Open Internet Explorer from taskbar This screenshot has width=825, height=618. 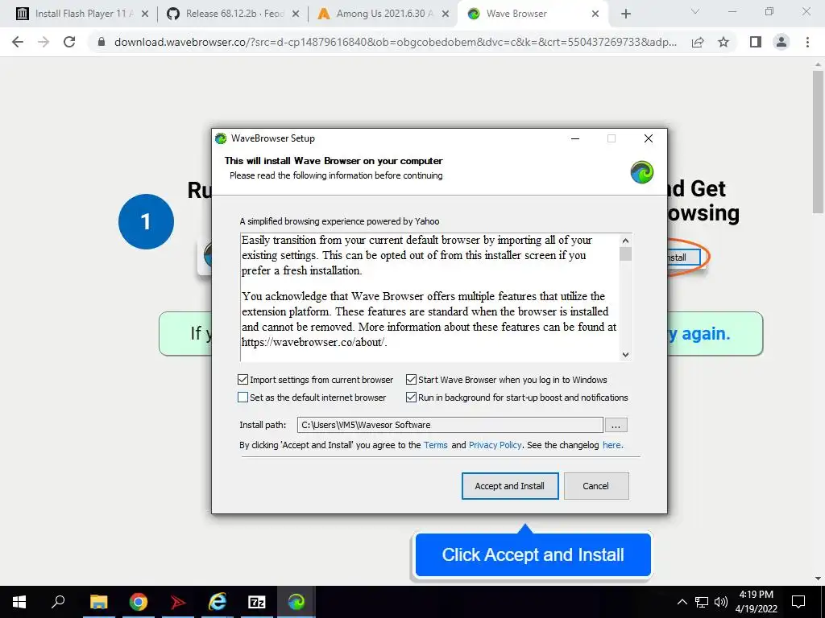pos(217,602)
